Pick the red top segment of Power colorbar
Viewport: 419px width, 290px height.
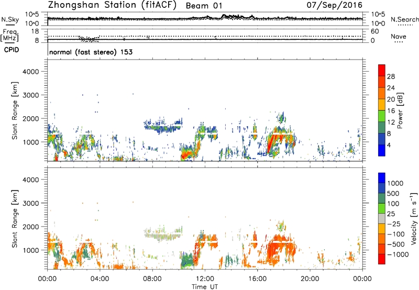[x=382, y=70]
